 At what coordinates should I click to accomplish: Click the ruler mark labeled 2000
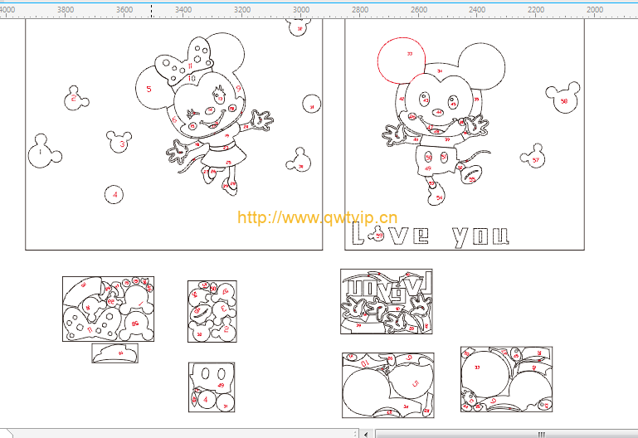tap(595, 9)
